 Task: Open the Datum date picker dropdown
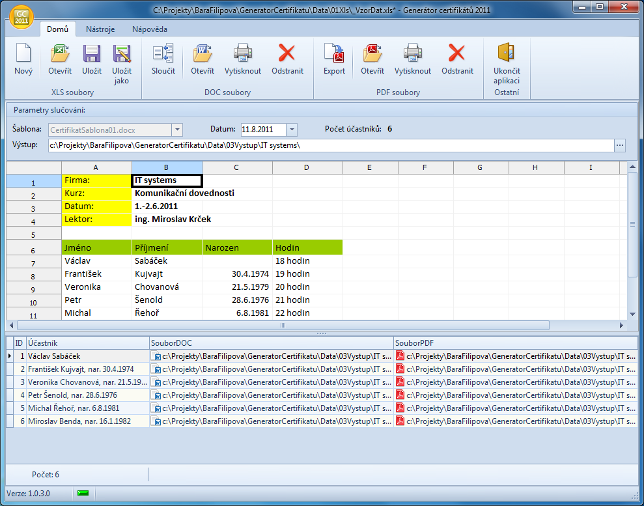[292, 130]
